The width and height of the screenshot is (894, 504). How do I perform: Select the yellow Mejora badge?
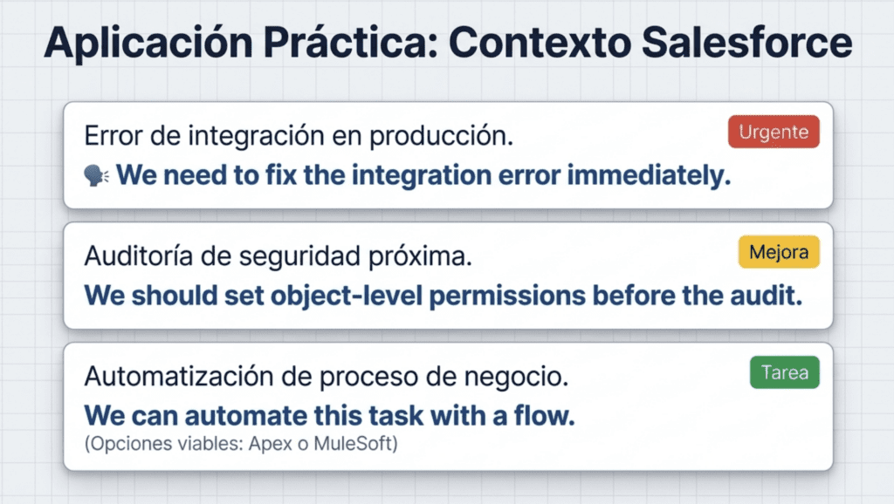click(779, 253)
